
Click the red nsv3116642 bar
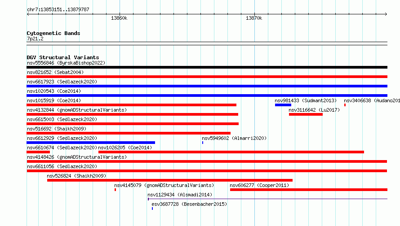[306, 114]
